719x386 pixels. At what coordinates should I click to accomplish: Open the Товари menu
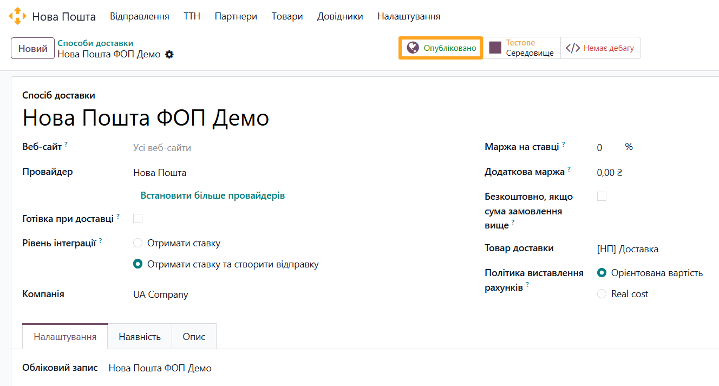(287, 16)
